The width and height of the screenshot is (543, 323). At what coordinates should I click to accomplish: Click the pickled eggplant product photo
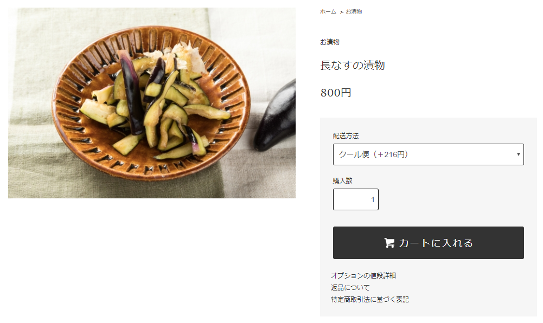(152, 103)
